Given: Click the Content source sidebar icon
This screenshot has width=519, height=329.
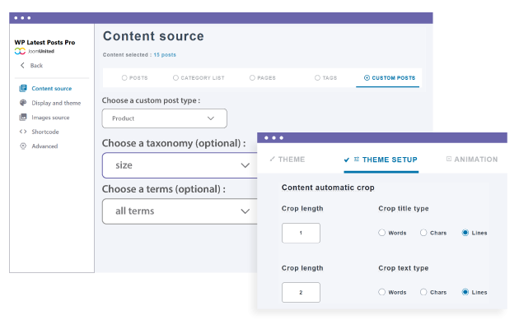Looking at the screenshot, I should tap(23, 88).
